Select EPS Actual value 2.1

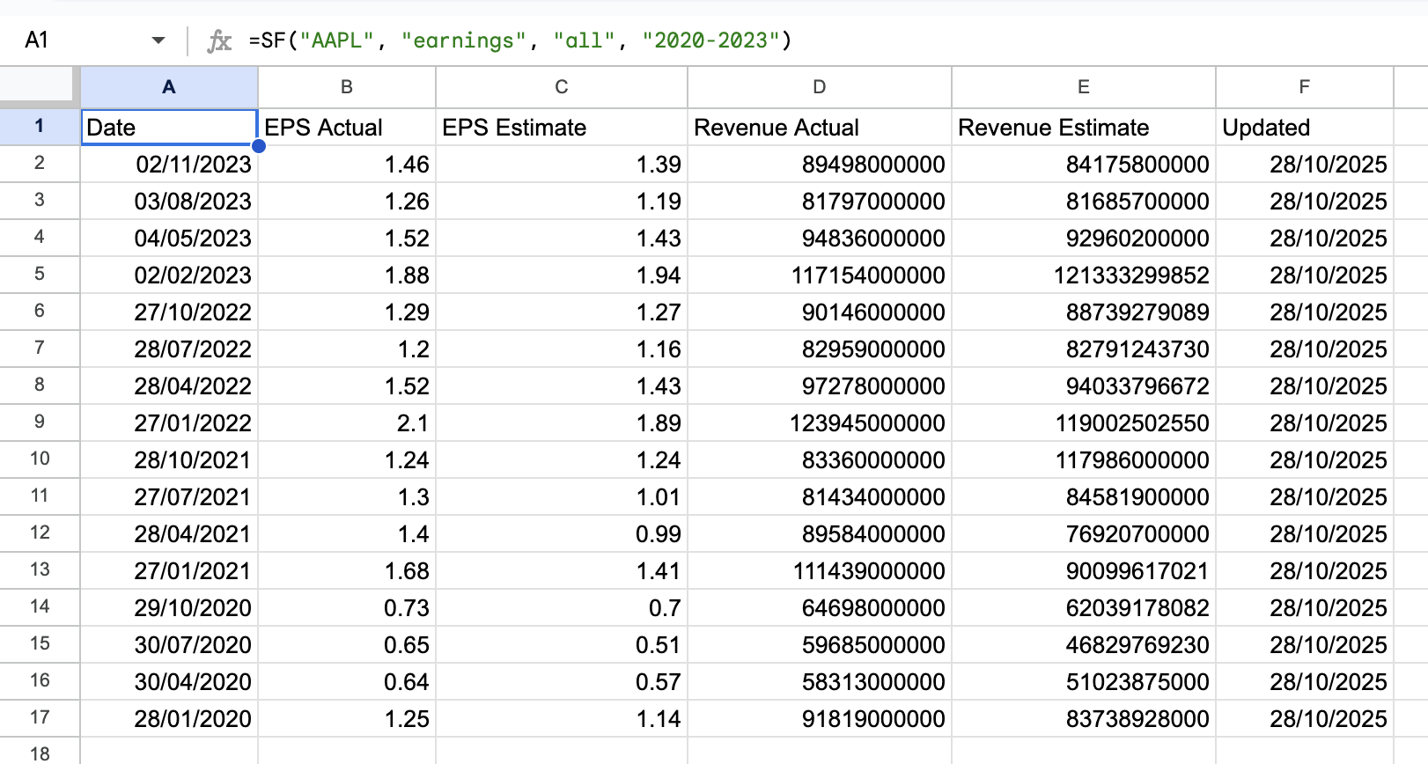click(x=347, y=422)
